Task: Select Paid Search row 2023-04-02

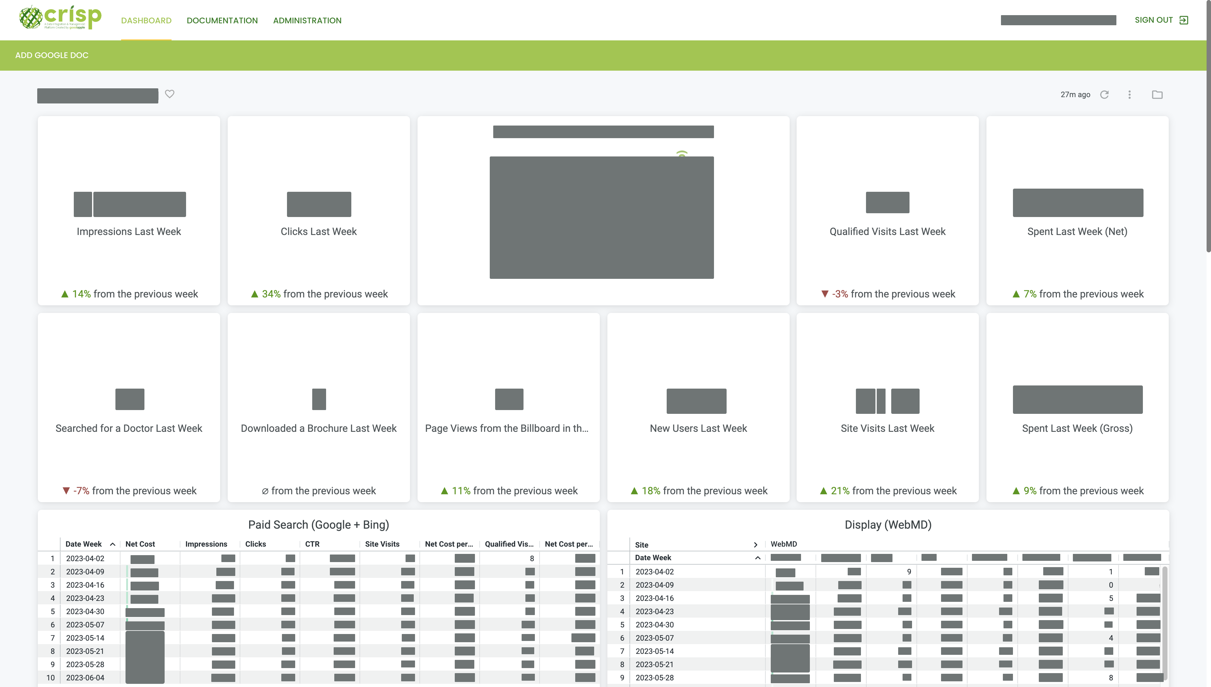Action: [x=319, y=558]
